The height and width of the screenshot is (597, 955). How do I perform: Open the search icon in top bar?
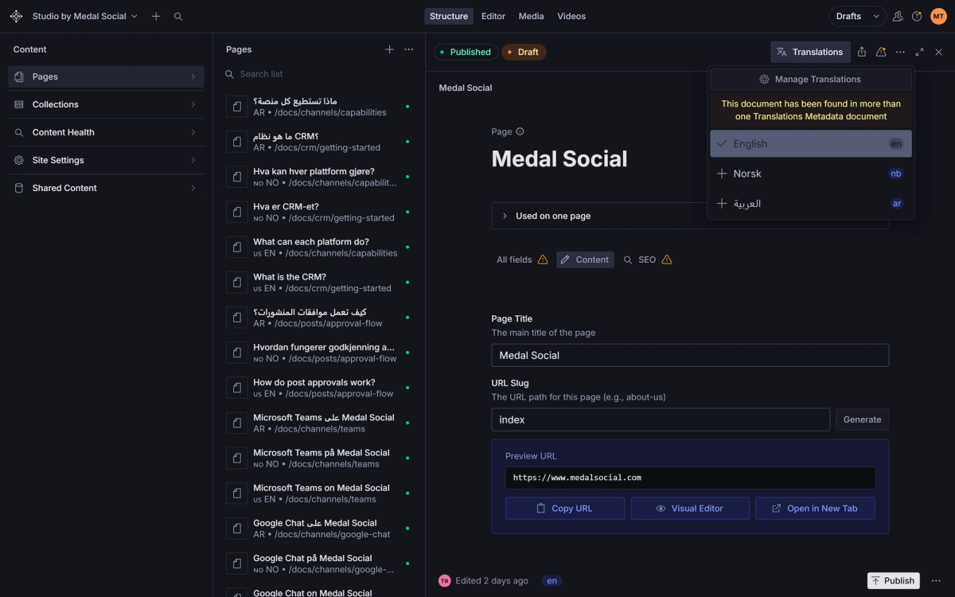pos(178,16)
